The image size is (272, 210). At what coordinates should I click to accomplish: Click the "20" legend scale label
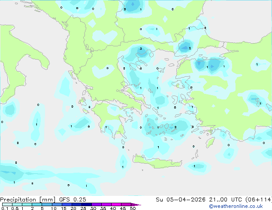(73, 208)
